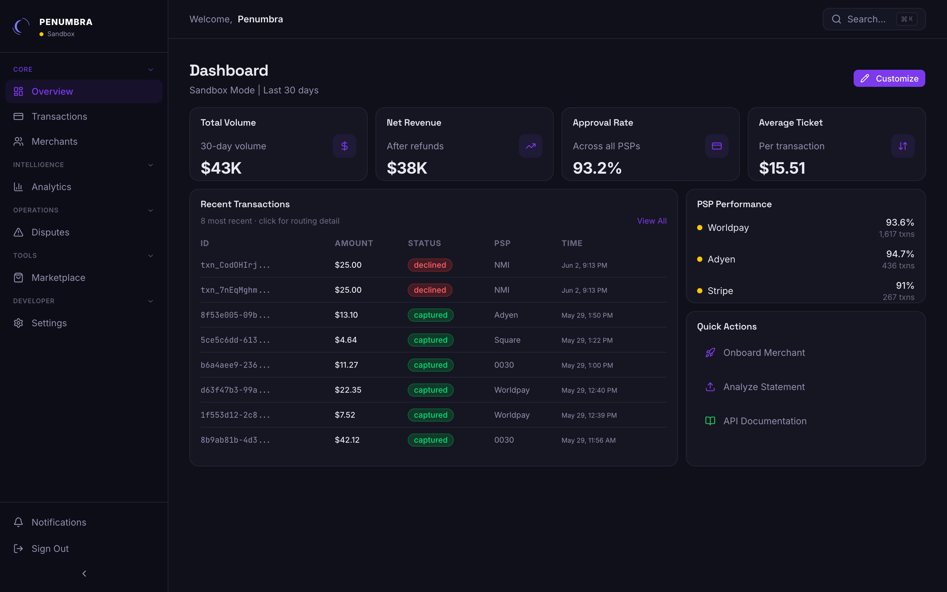Open transaction 8b9ab81b-4d3 row
The image size is (947, 592).
tap(434, 440)
